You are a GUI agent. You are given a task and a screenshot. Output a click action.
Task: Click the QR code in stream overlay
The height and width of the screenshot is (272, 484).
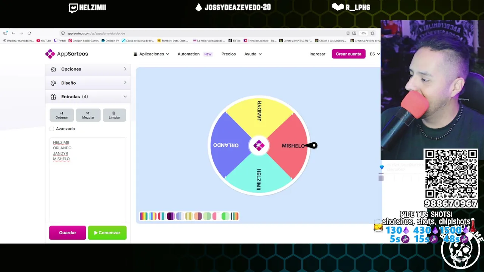point(451,175)
